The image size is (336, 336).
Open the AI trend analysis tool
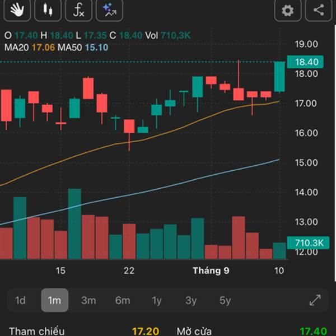[x=110, y=10]
